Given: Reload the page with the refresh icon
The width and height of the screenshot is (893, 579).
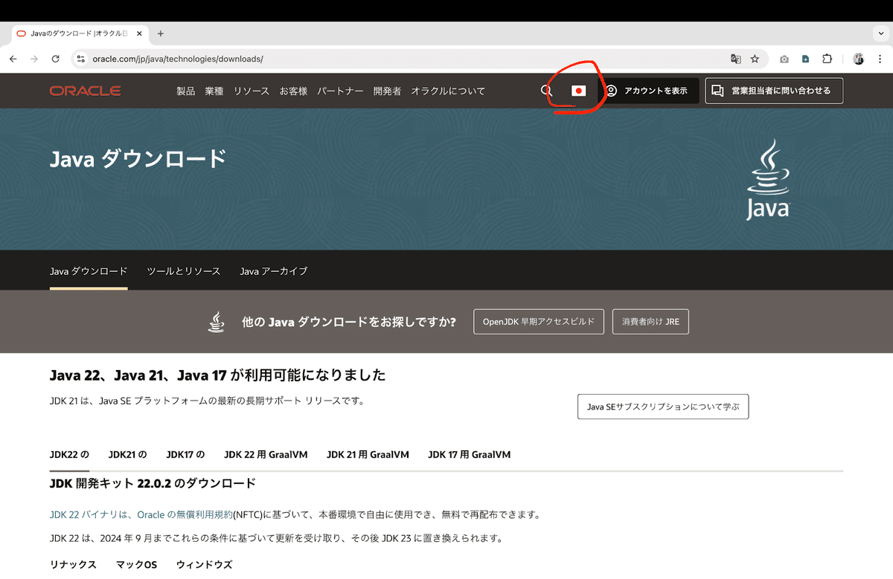Looking at the screenshot, I should click(x=55, y=59).
